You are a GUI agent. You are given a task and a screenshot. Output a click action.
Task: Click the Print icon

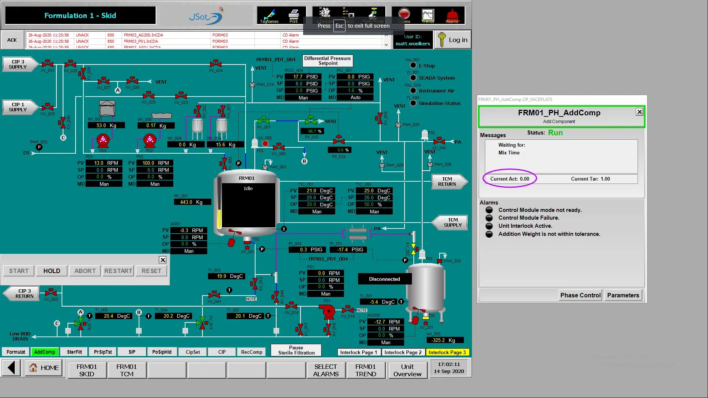[x=294, y=15]
